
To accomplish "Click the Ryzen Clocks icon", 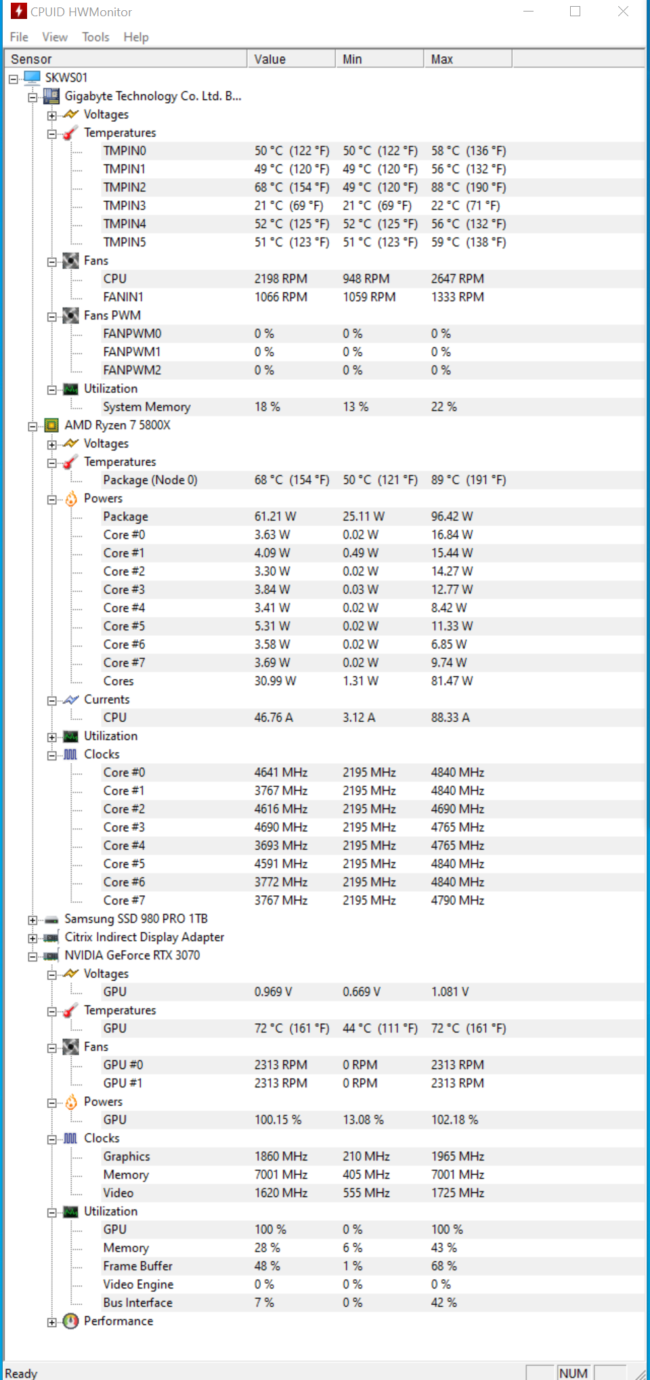I will (x=70, y=754).
